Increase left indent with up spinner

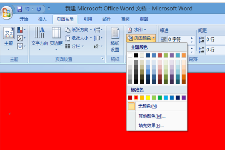pyautogui.click(x=192, y=38)
